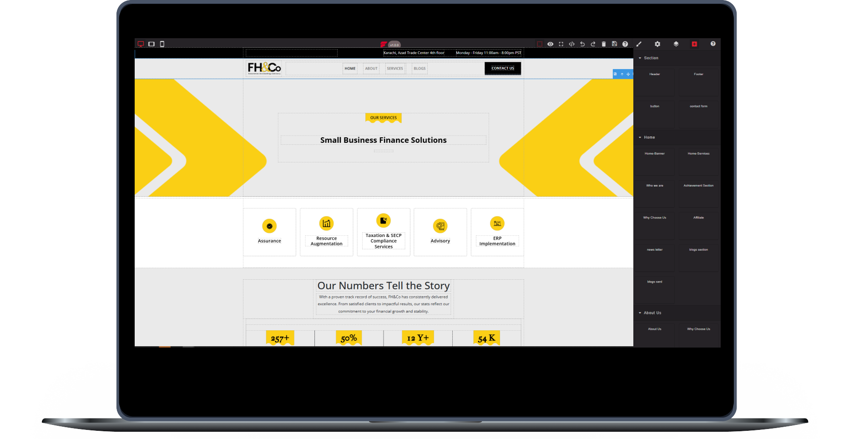This screenshot has height=439, width=849.
Task: Click the redo arrow icon
Action: tap(593, 44)
